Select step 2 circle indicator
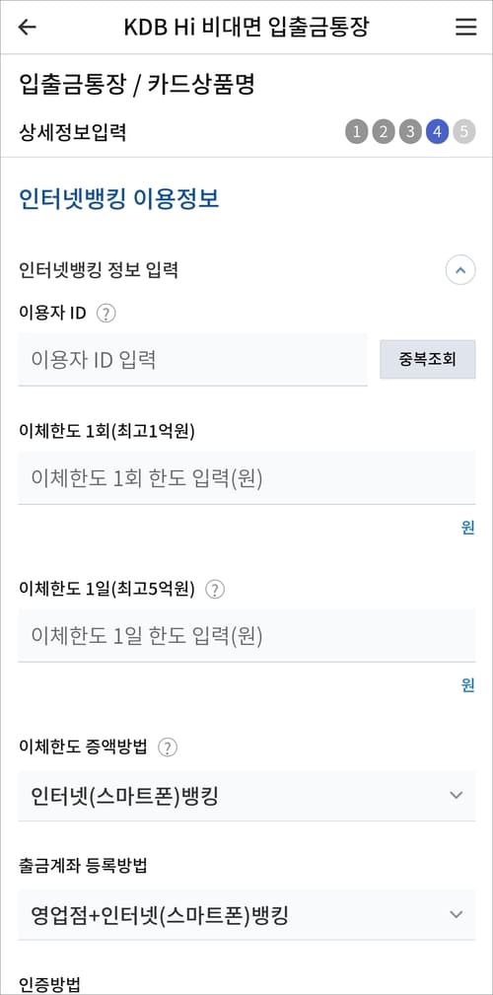 [x=384, y=132]
